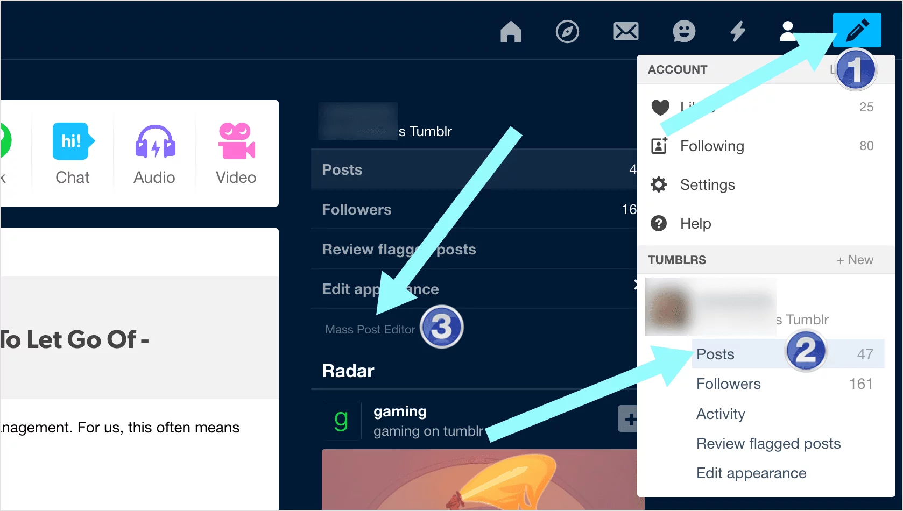Click the blue pencil compose icon
Screen dimensions: 903x511
coord(857,30)
